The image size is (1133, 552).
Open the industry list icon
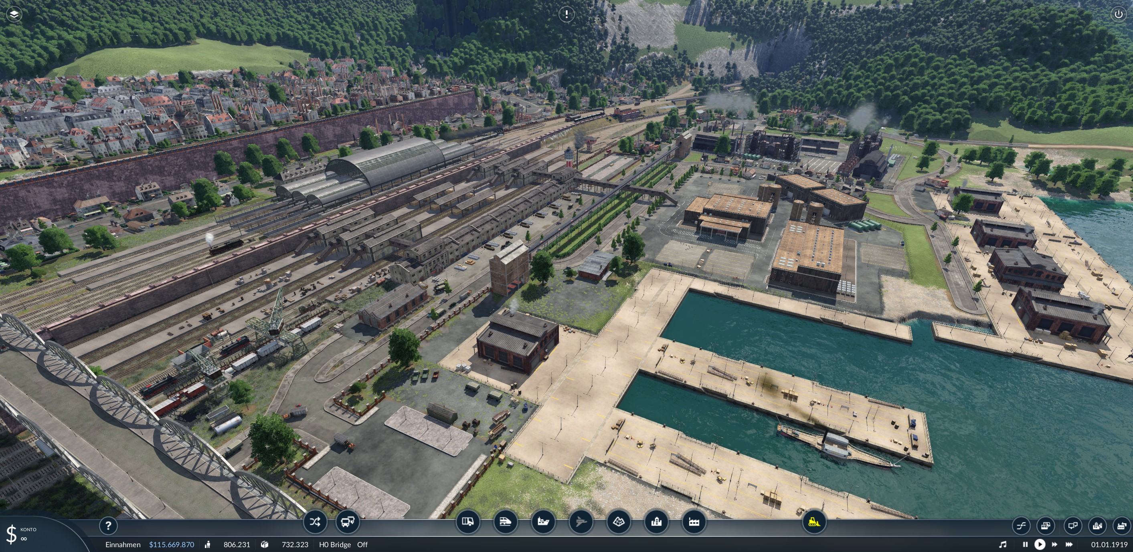[1122, 526]
